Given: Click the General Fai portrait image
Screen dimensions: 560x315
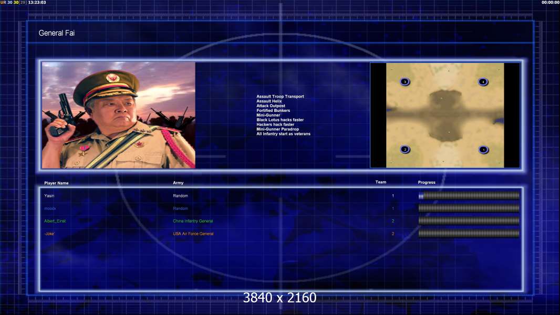Looking at the screenshot, I should (119, 115).
